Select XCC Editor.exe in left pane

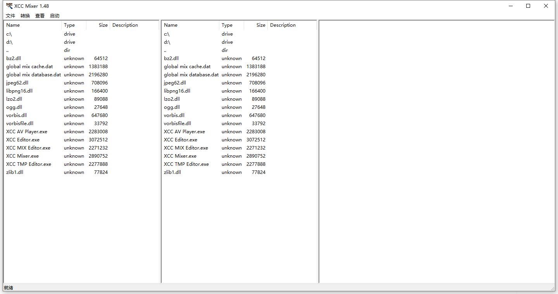coord(23,140)
